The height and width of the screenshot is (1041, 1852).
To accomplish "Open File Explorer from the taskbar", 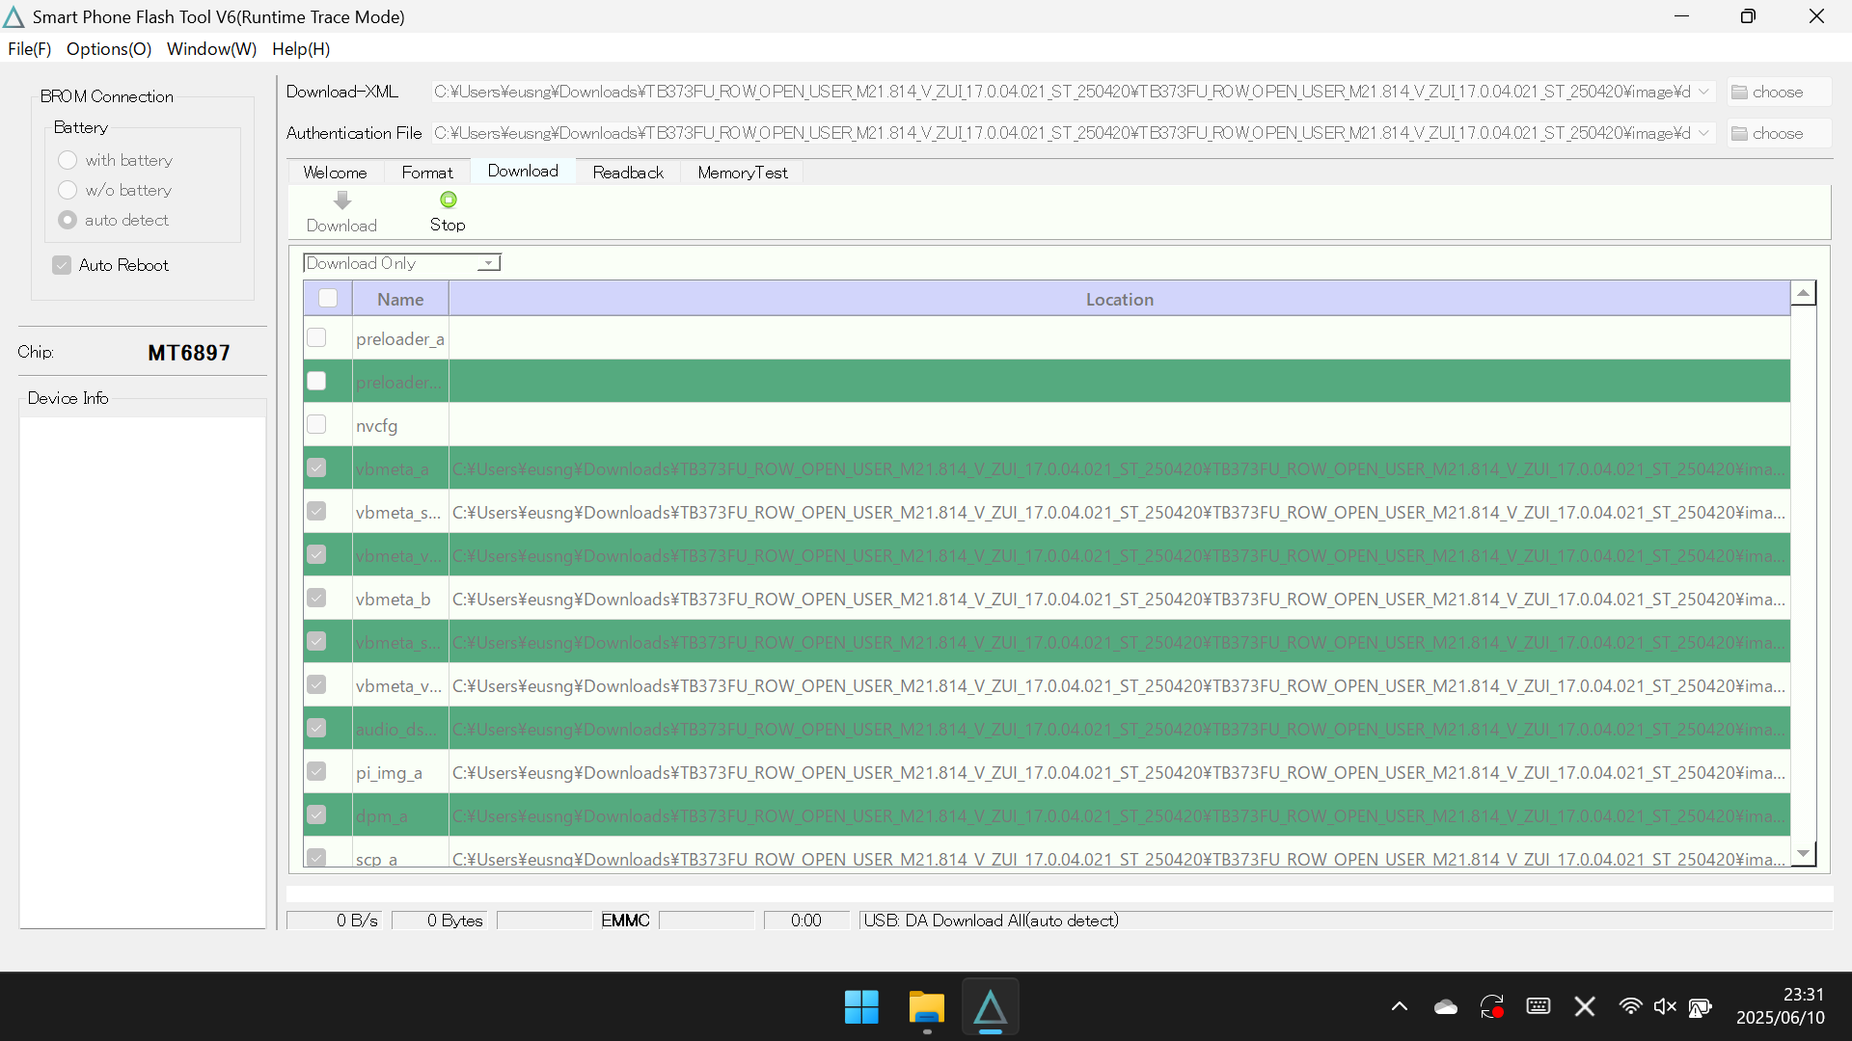I will tap(926, 1008).
